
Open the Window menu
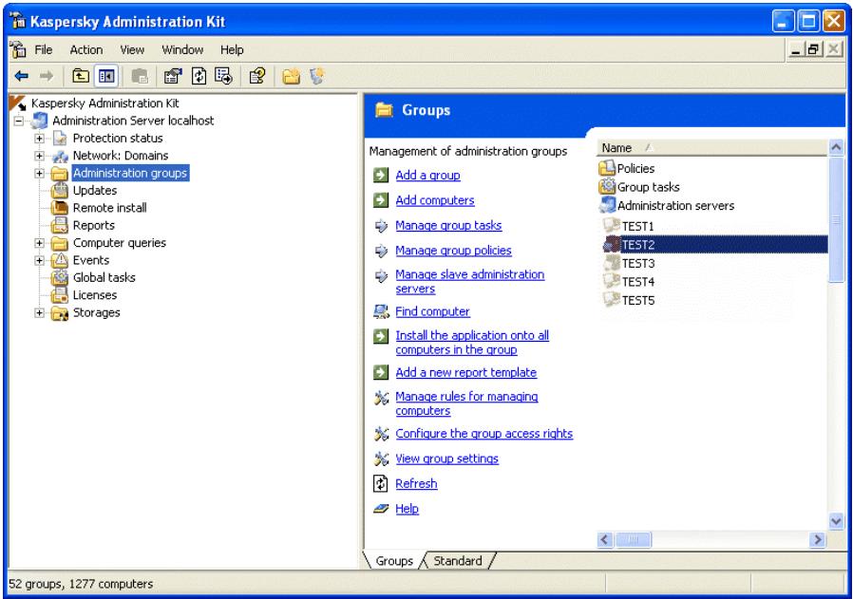[182, 49]
